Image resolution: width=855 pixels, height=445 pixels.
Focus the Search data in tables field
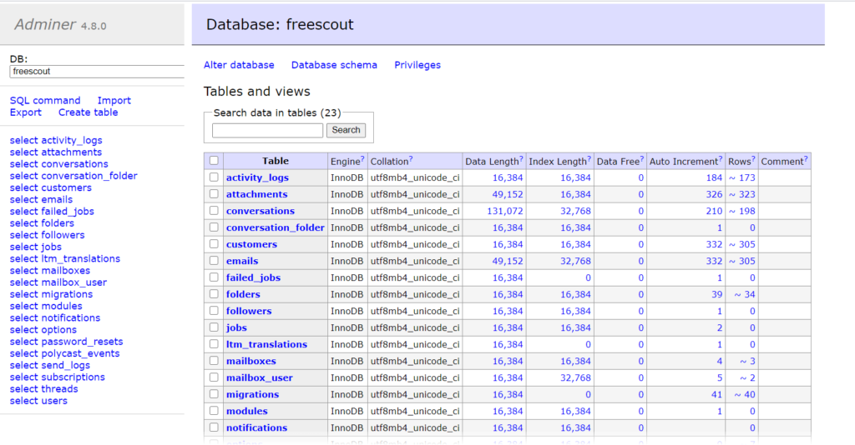point(268,130)
